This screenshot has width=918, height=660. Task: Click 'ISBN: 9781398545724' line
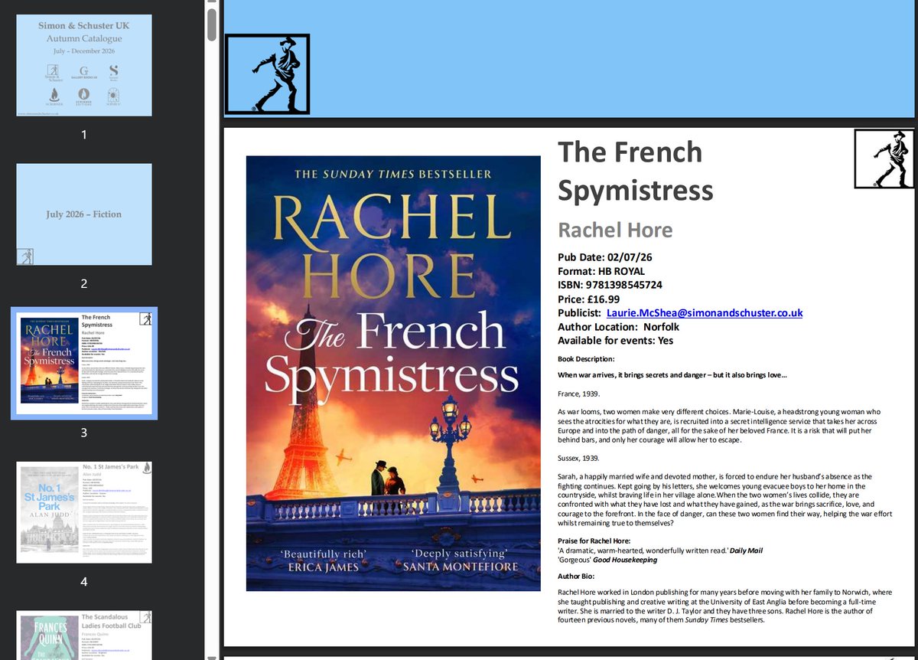610,285
